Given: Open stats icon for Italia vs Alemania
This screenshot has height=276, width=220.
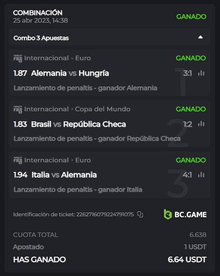Looking at the screenshot, I should [201, 175].
